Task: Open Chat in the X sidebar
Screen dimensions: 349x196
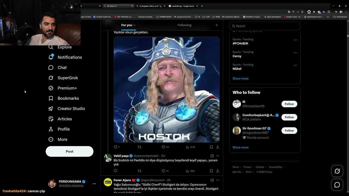Action: point(58,68)
